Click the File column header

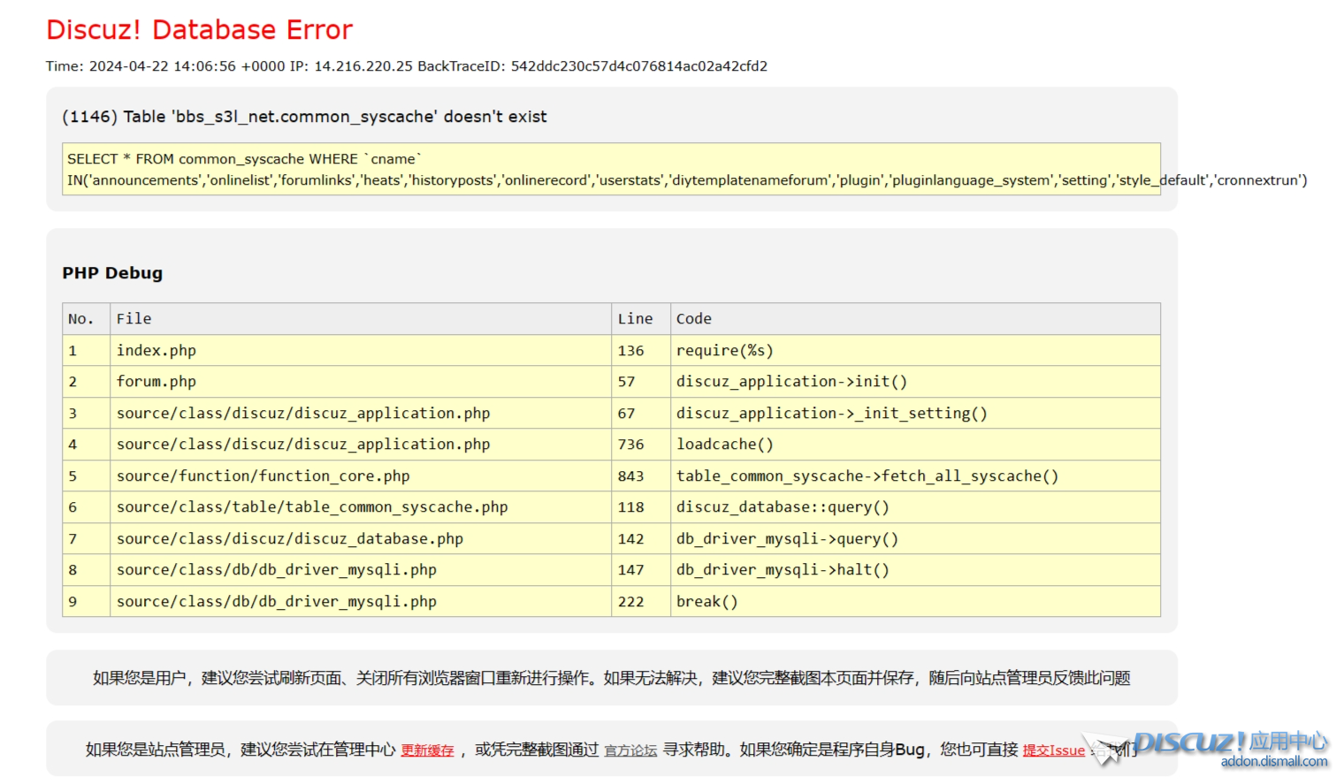pos(134,319)
